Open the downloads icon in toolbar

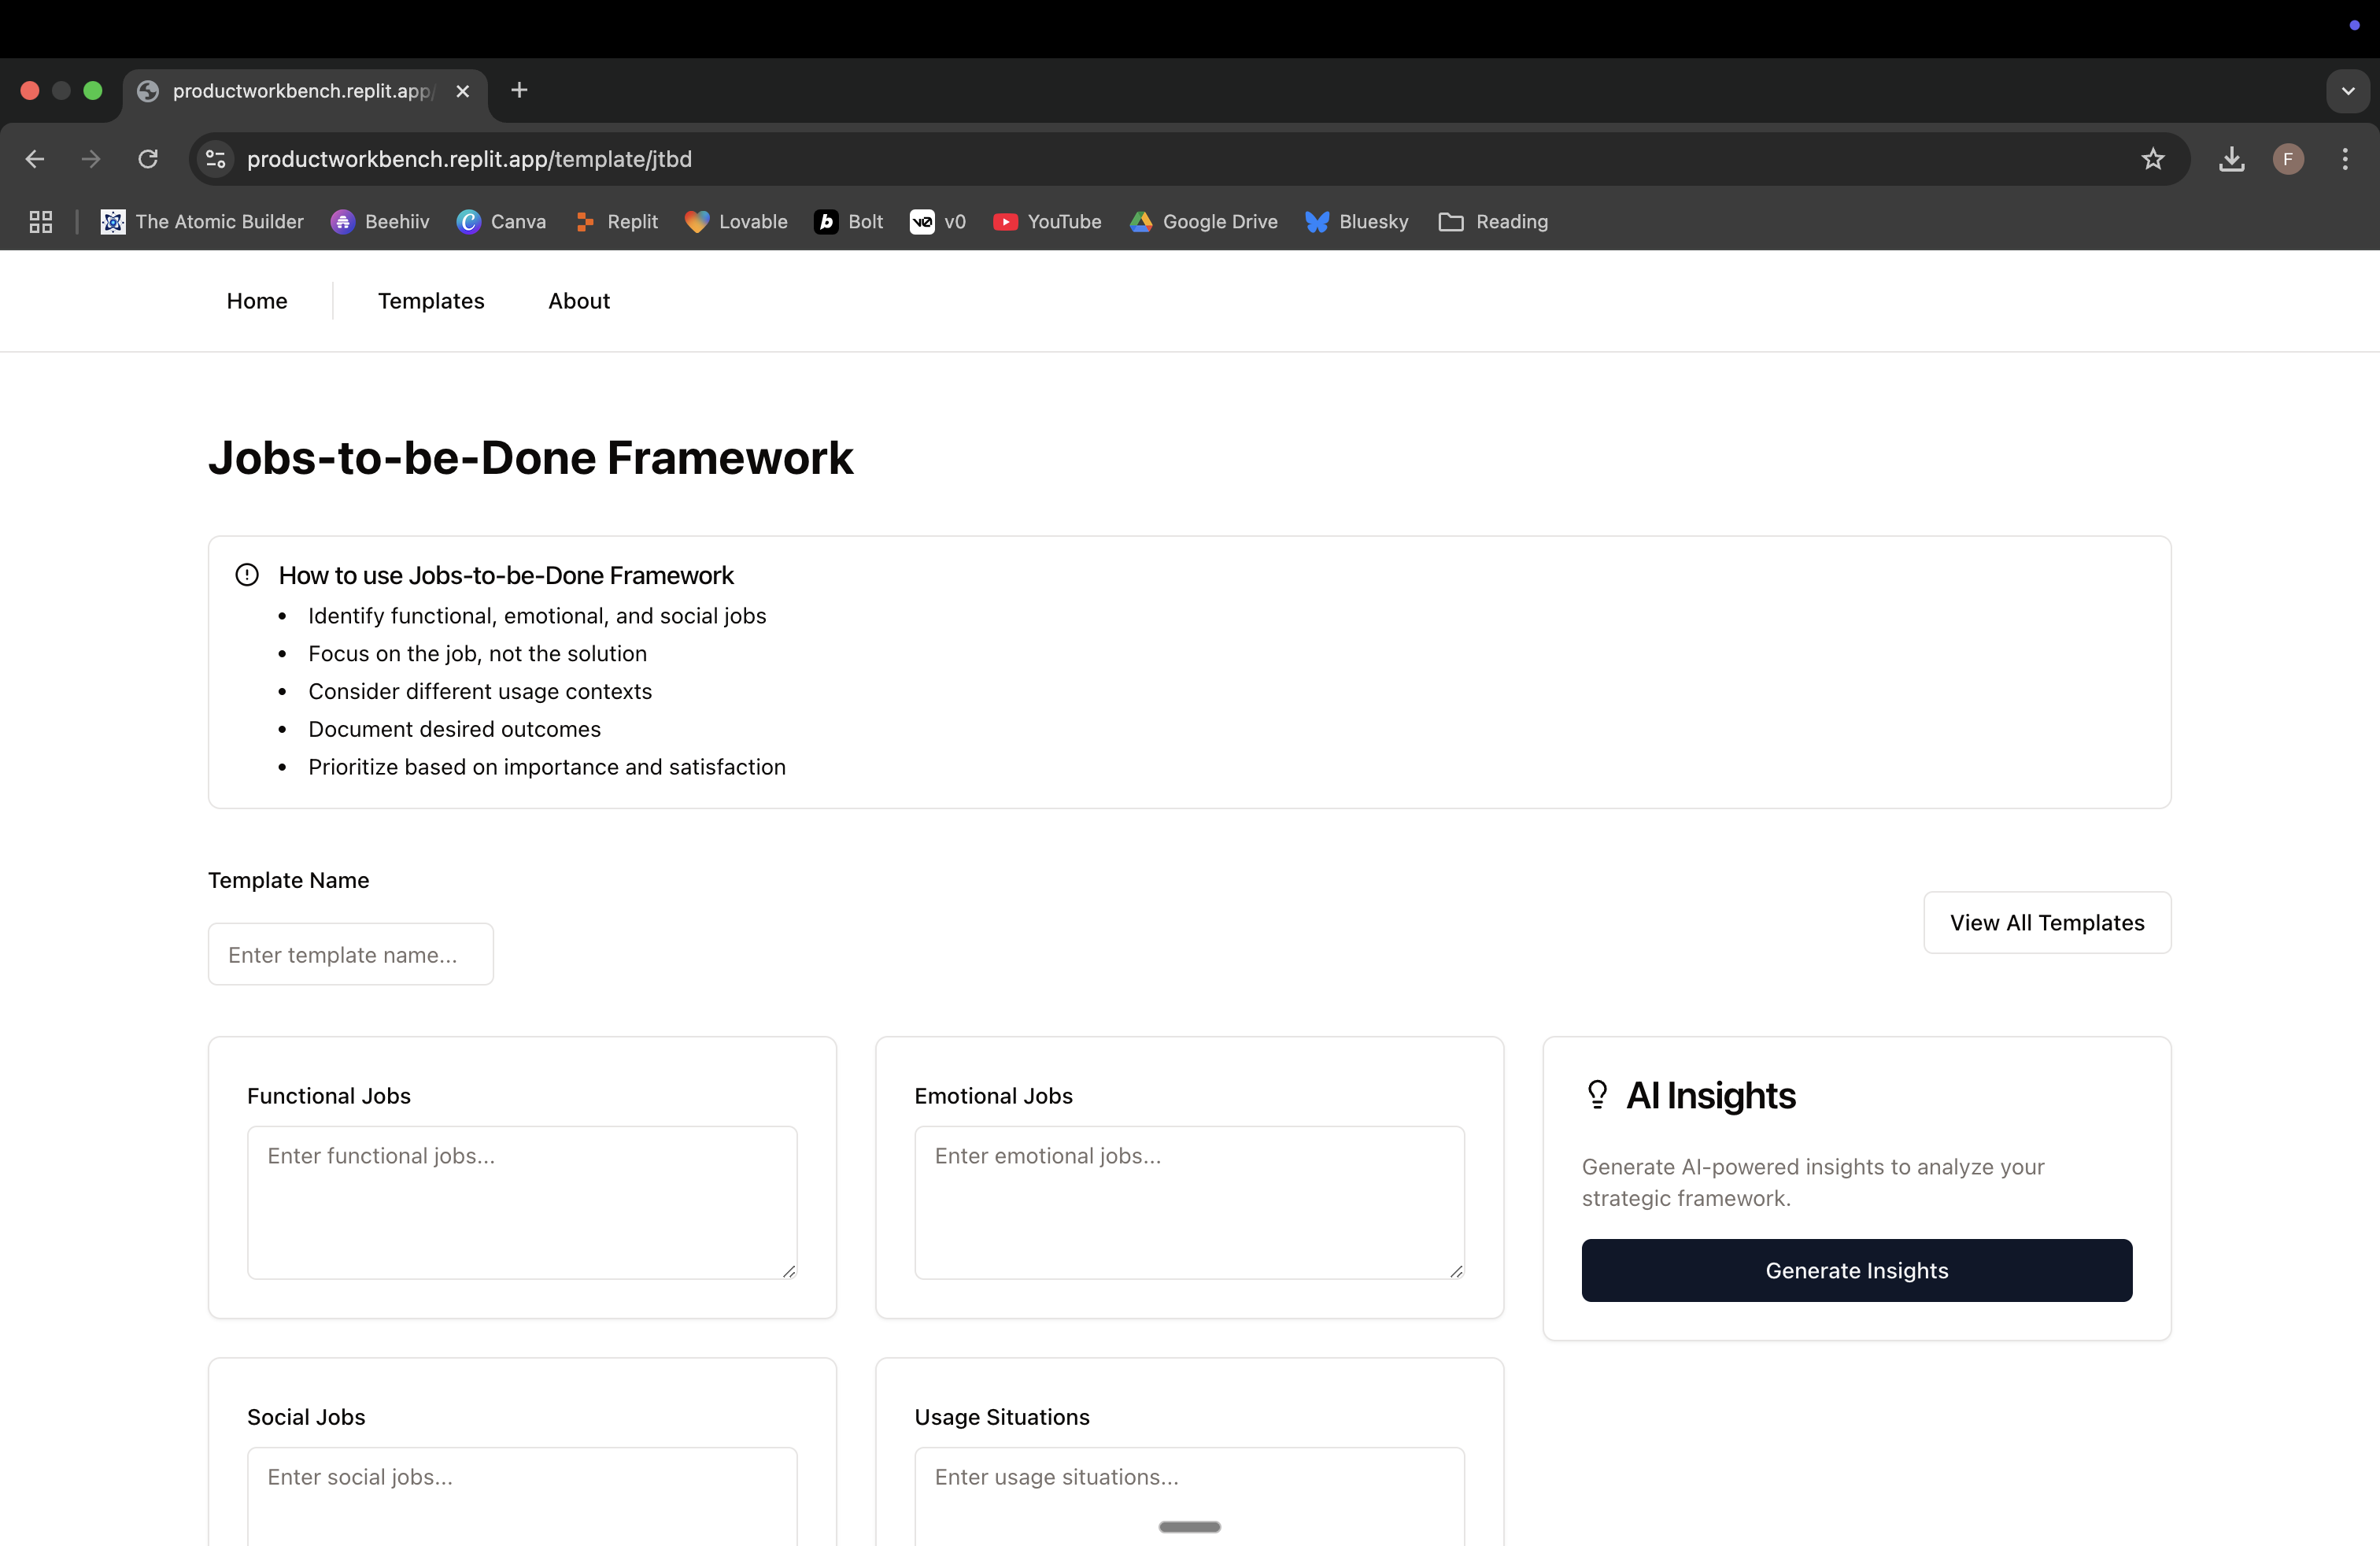[2231, 159]
